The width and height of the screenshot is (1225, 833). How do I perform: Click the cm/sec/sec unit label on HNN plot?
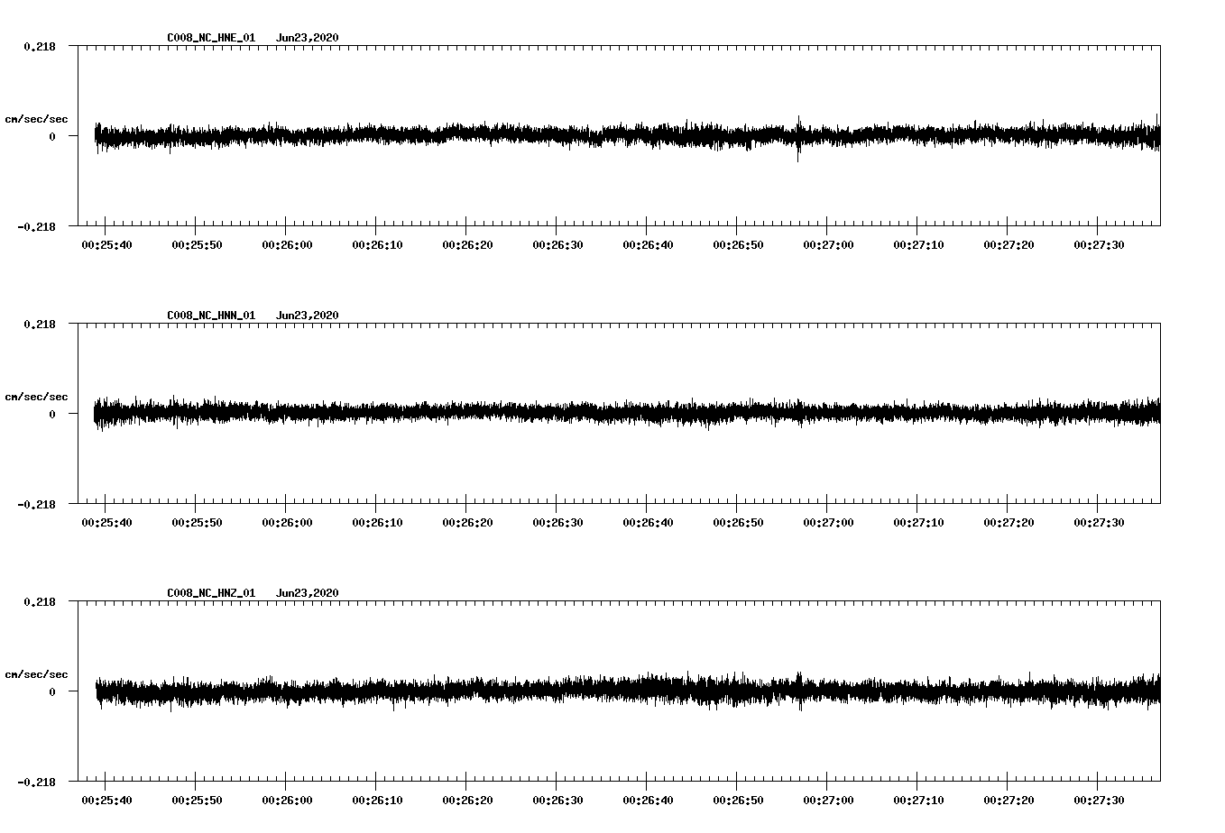click(36, 397)
